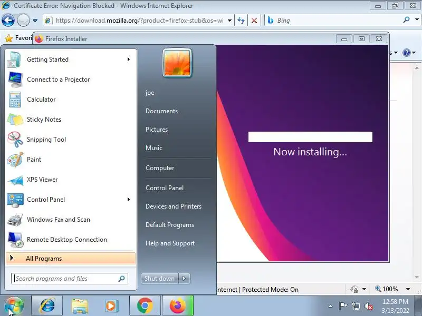Open Music from Start menu
422x316 pixels.
pyautogui.click(x=154, y=148)
